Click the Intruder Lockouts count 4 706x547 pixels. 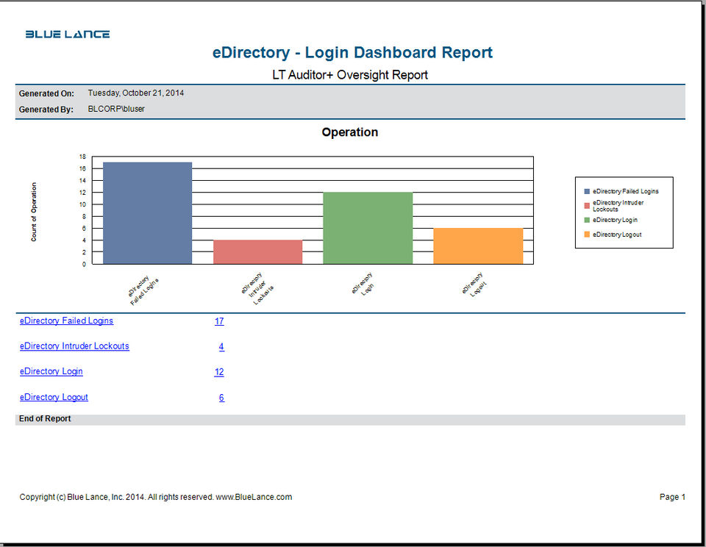pos(221,347)
